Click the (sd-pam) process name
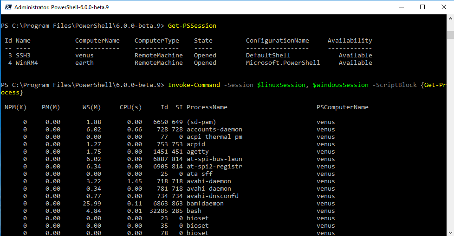 coord(201,122)
